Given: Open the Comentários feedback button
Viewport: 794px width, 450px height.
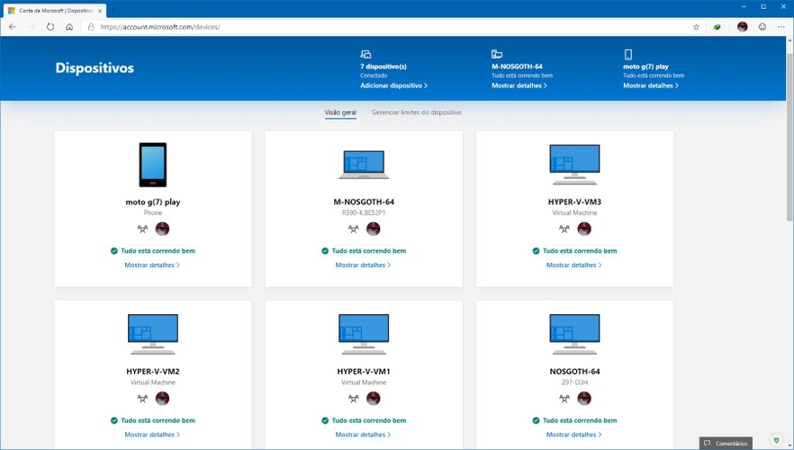Looking at the screenshot, I should [x=726, y=443].
